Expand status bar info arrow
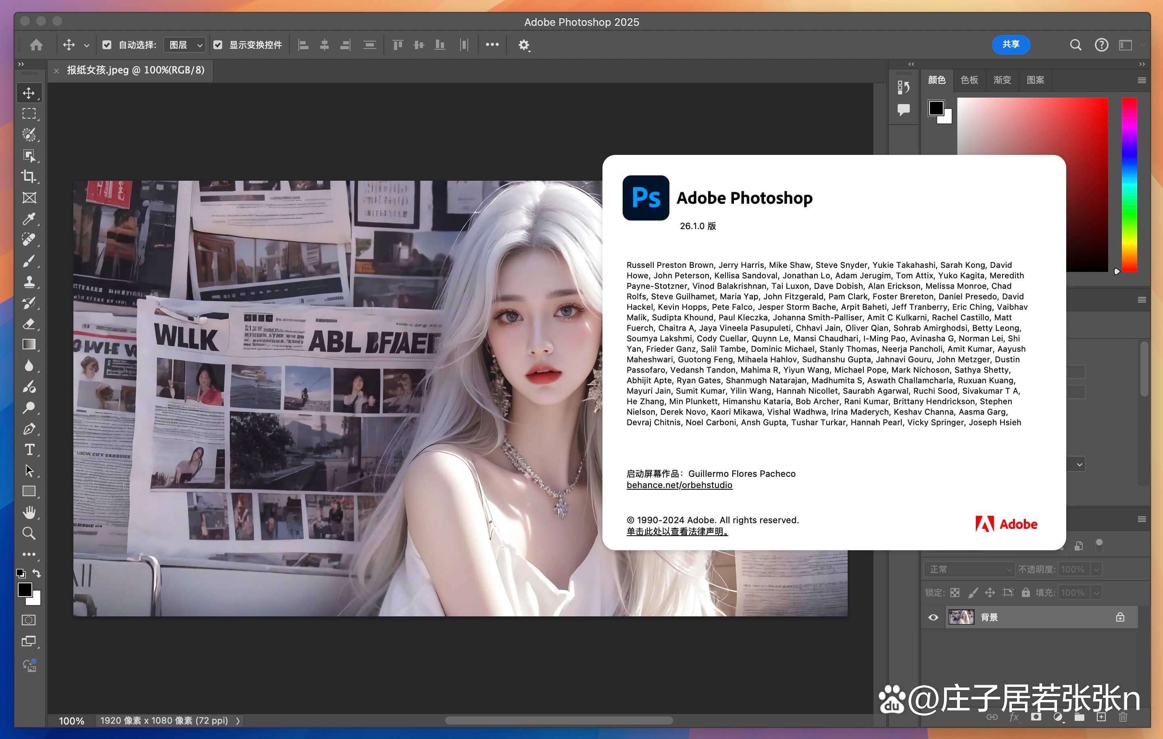This screenshot has width=1163, height=739. click(238, 720)
